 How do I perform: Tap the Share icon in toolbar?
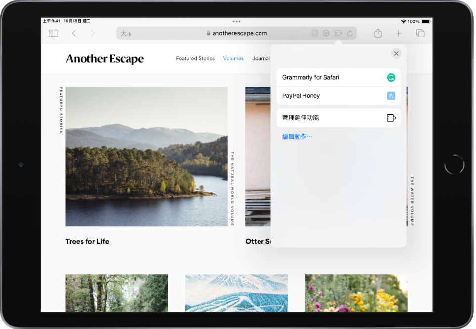[378, 33]
